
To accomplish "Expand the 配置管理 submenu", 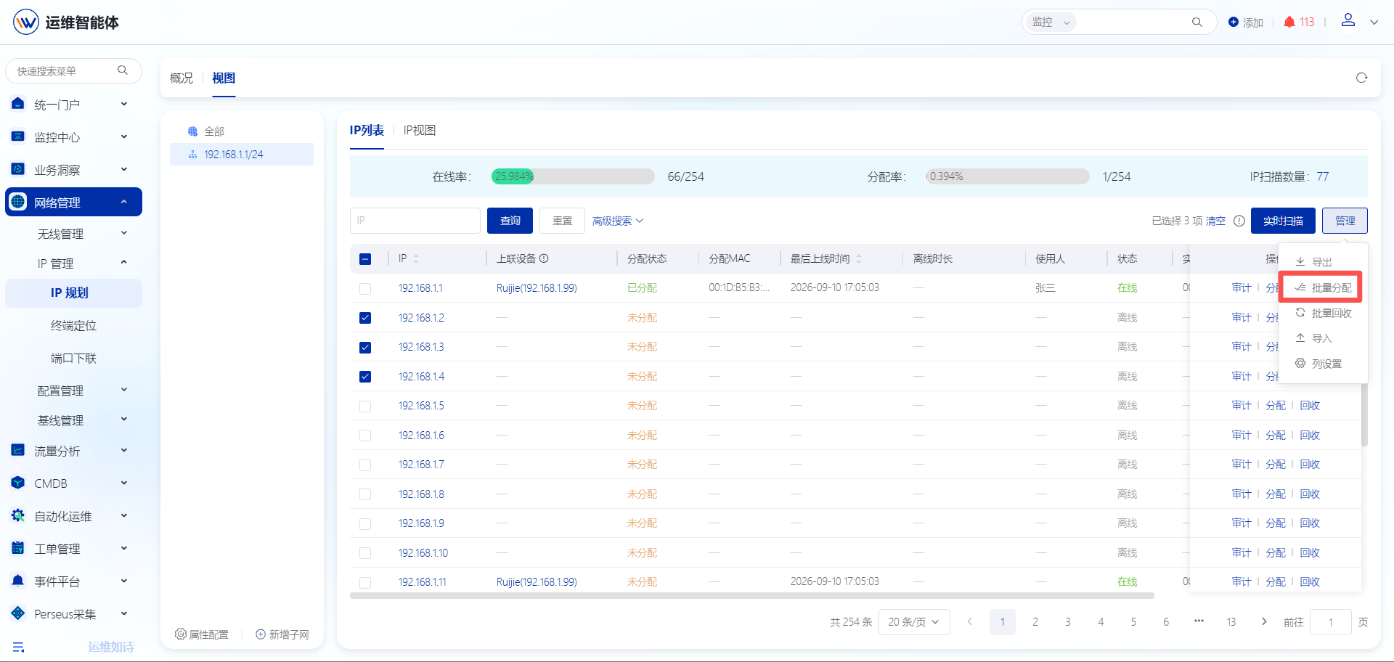I will click(124, 390).
